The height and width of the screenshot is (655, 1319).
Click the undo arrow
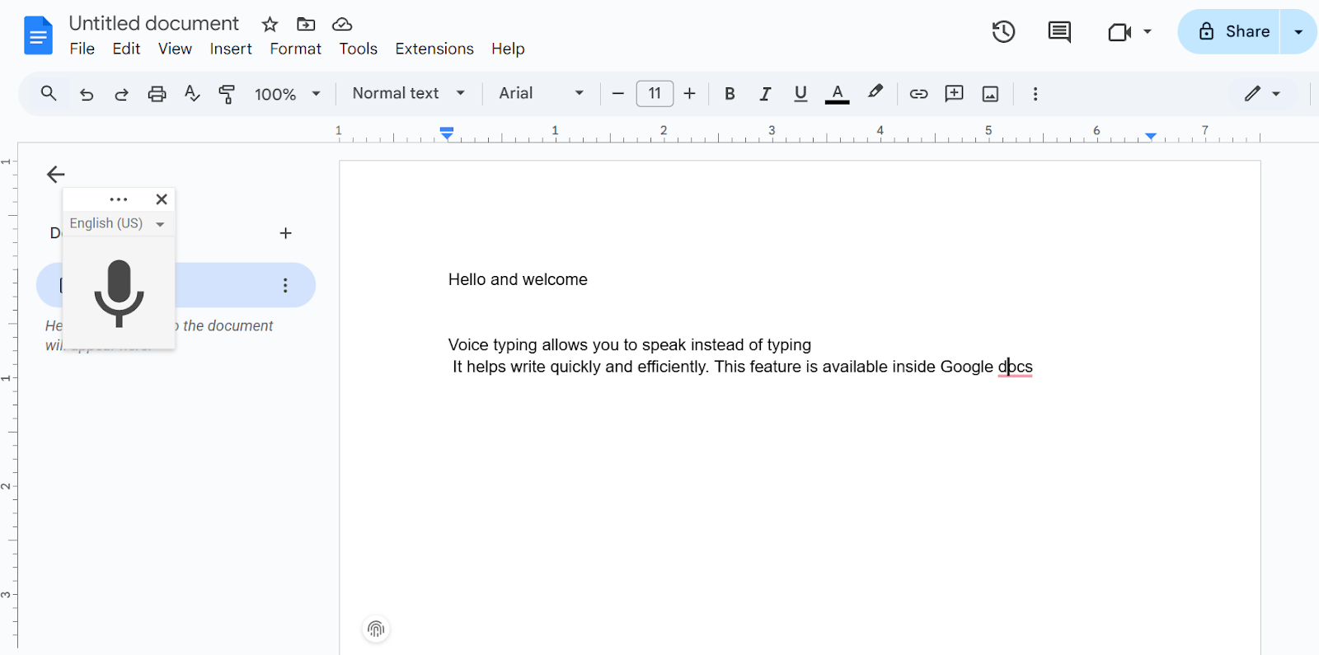click(87, 94)
